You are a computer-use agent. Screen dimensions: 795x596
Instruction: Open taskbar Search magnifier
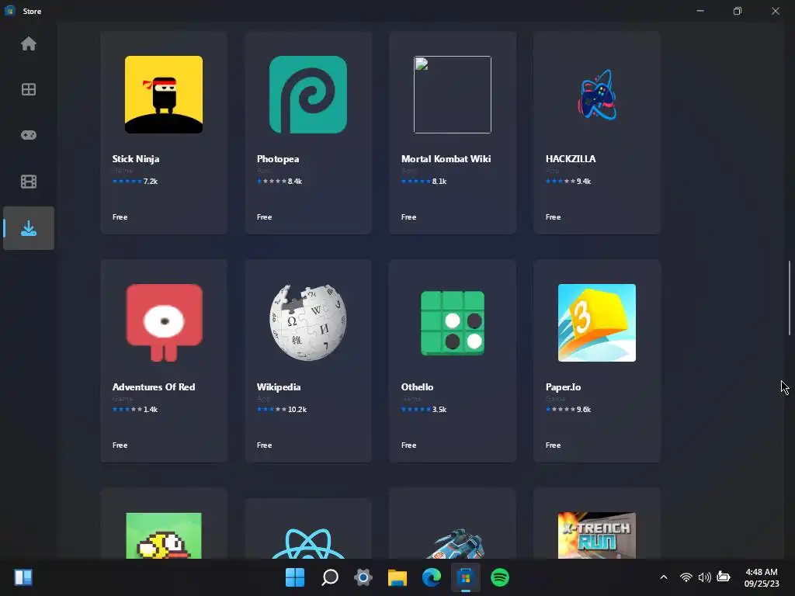(x=329, y=577)
